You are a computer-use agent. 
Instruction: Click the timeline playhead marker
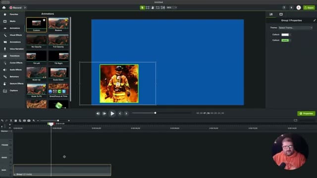[x=51, y=124]
